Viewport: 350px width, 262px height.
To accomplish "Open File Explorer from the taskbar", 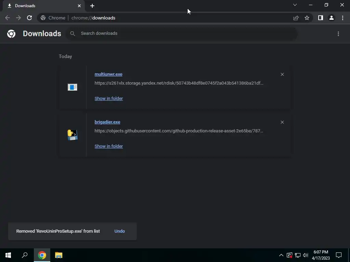I will coord(59,255).
